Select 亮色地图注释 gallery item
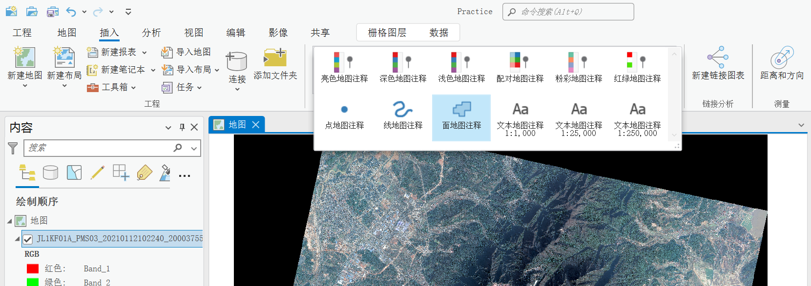The width and height of the screenshot is (811, 286). 344,68
